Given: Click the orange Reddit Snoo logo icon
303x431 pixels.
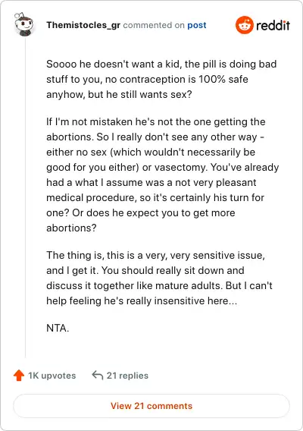Looking at the screenshot, I should 244,25.
